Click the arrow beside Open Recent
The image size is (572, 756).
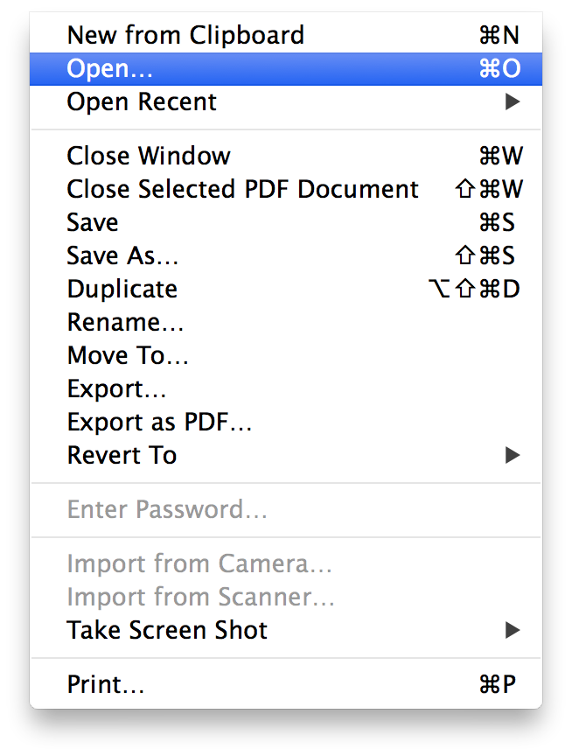point(513,101)
